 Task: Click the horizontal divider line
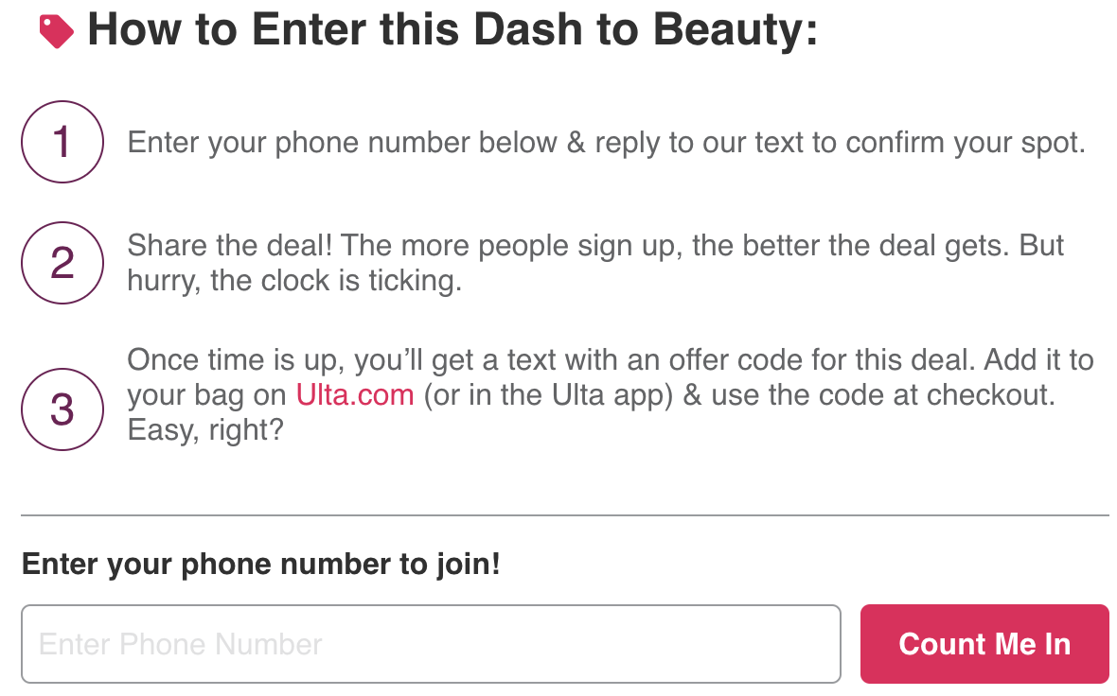[565, 514]
